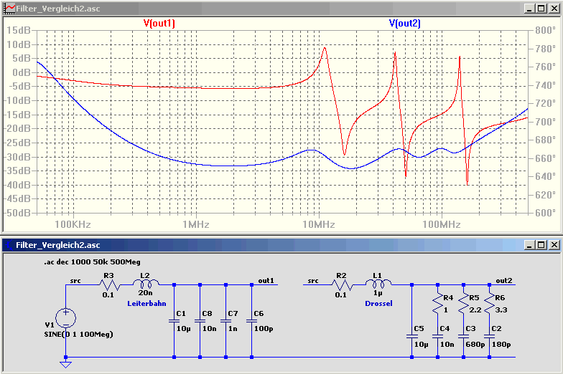Click the V(out2) blue trace label
The image size is (563, 374).
click(405, 23)
